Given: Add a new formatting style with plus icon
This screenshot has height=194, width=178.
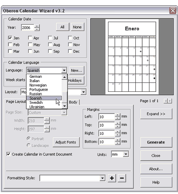Looking at the screenshot, I should (112, 178).
